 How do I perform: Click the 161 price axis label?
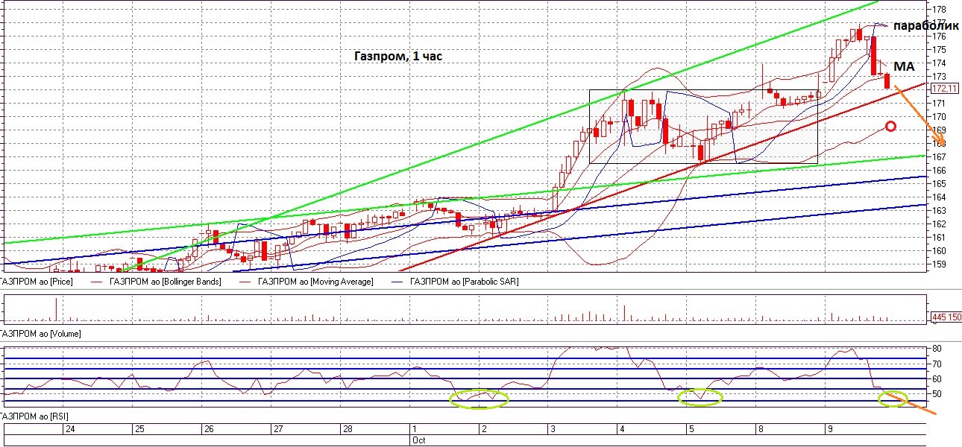(939, 237)
